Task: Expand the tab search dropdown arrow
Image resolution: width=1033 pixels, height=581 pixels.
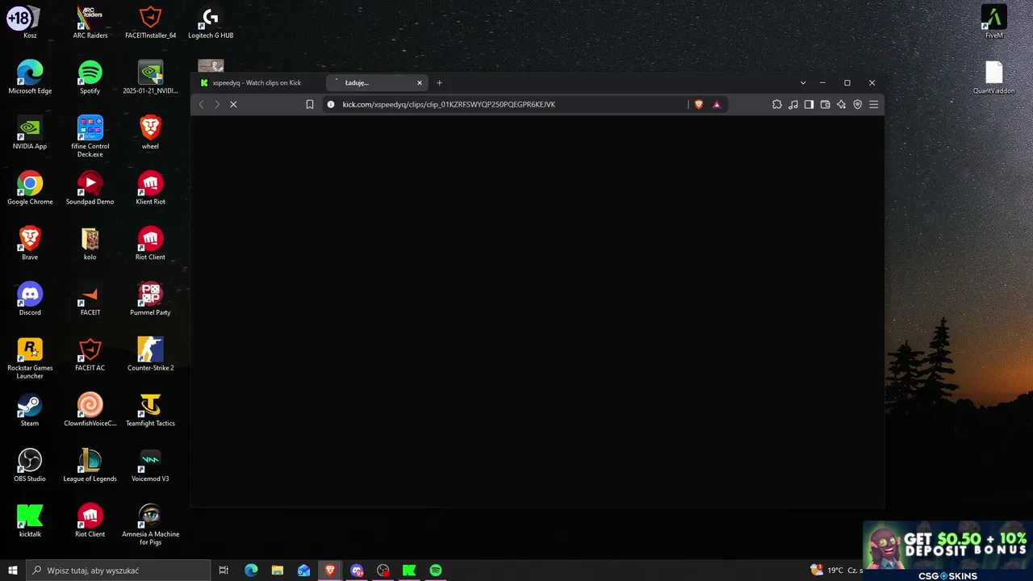Action: tap(803, 82)
